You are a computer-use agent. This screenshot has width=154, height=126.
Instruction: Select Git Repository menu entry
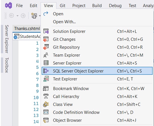pyautogui.click(x=97, y=47)
